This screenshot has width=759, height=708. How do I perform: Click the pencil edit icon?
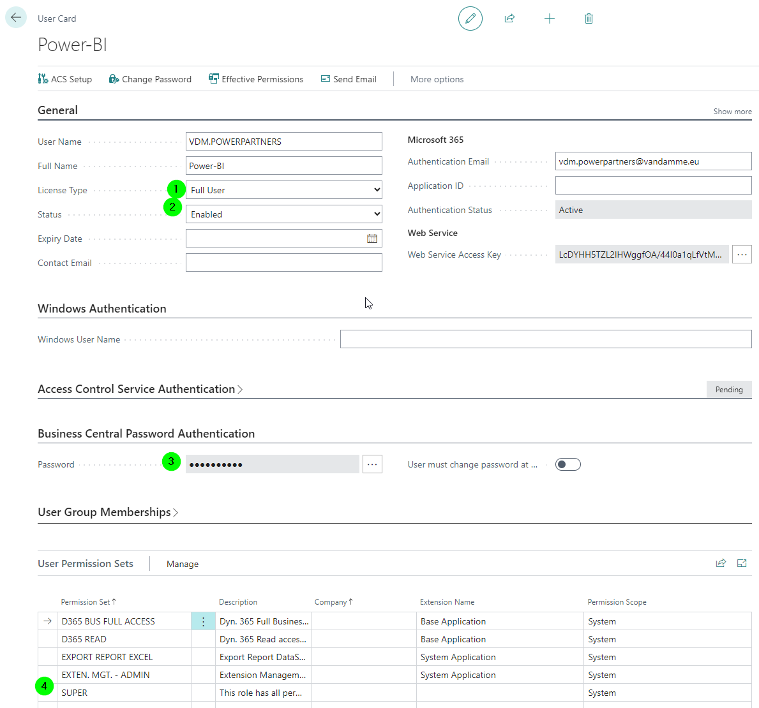(x=470, y=18)
